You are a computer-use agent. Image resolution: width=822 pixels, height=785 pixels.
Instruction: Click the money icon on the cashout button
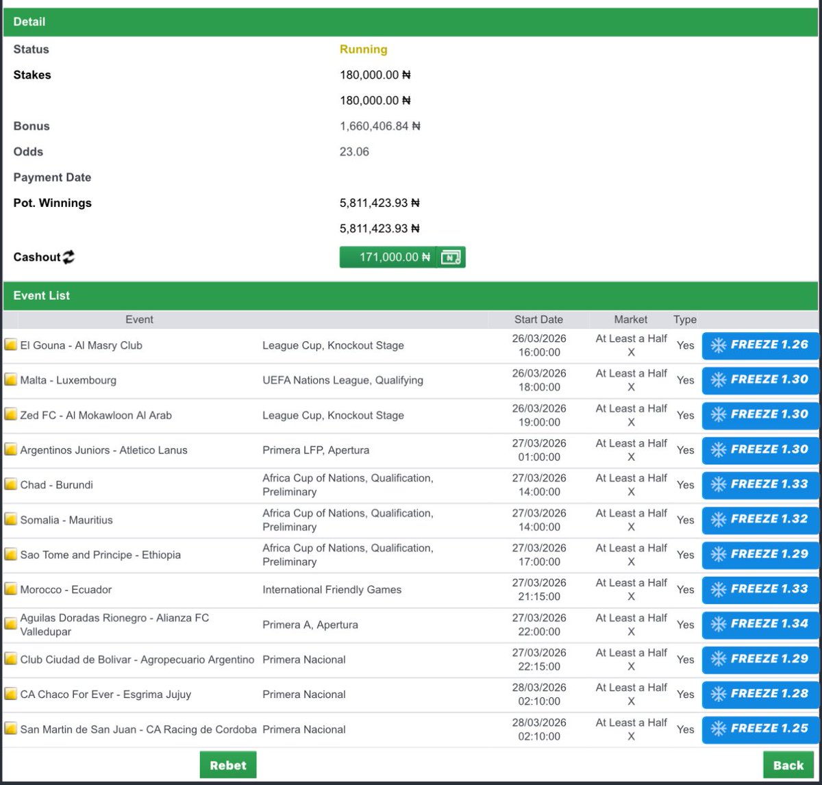[x=451, y=258]
